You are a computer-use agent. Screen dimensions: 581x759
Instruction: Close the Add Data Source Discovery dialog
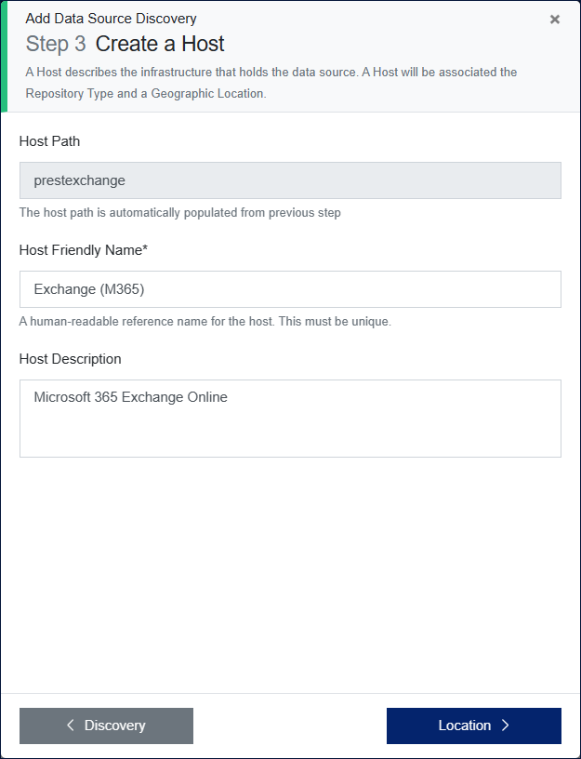point(555,20)
